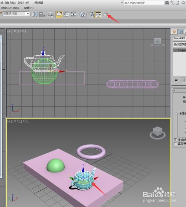
Task: Toggle the Graphite ribbon toolbar icon
Action: coord(59,15)
